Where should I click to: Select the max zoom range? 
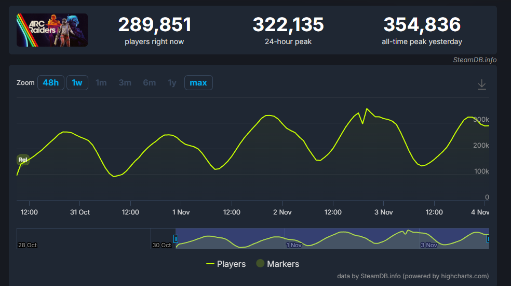point(198,83)
